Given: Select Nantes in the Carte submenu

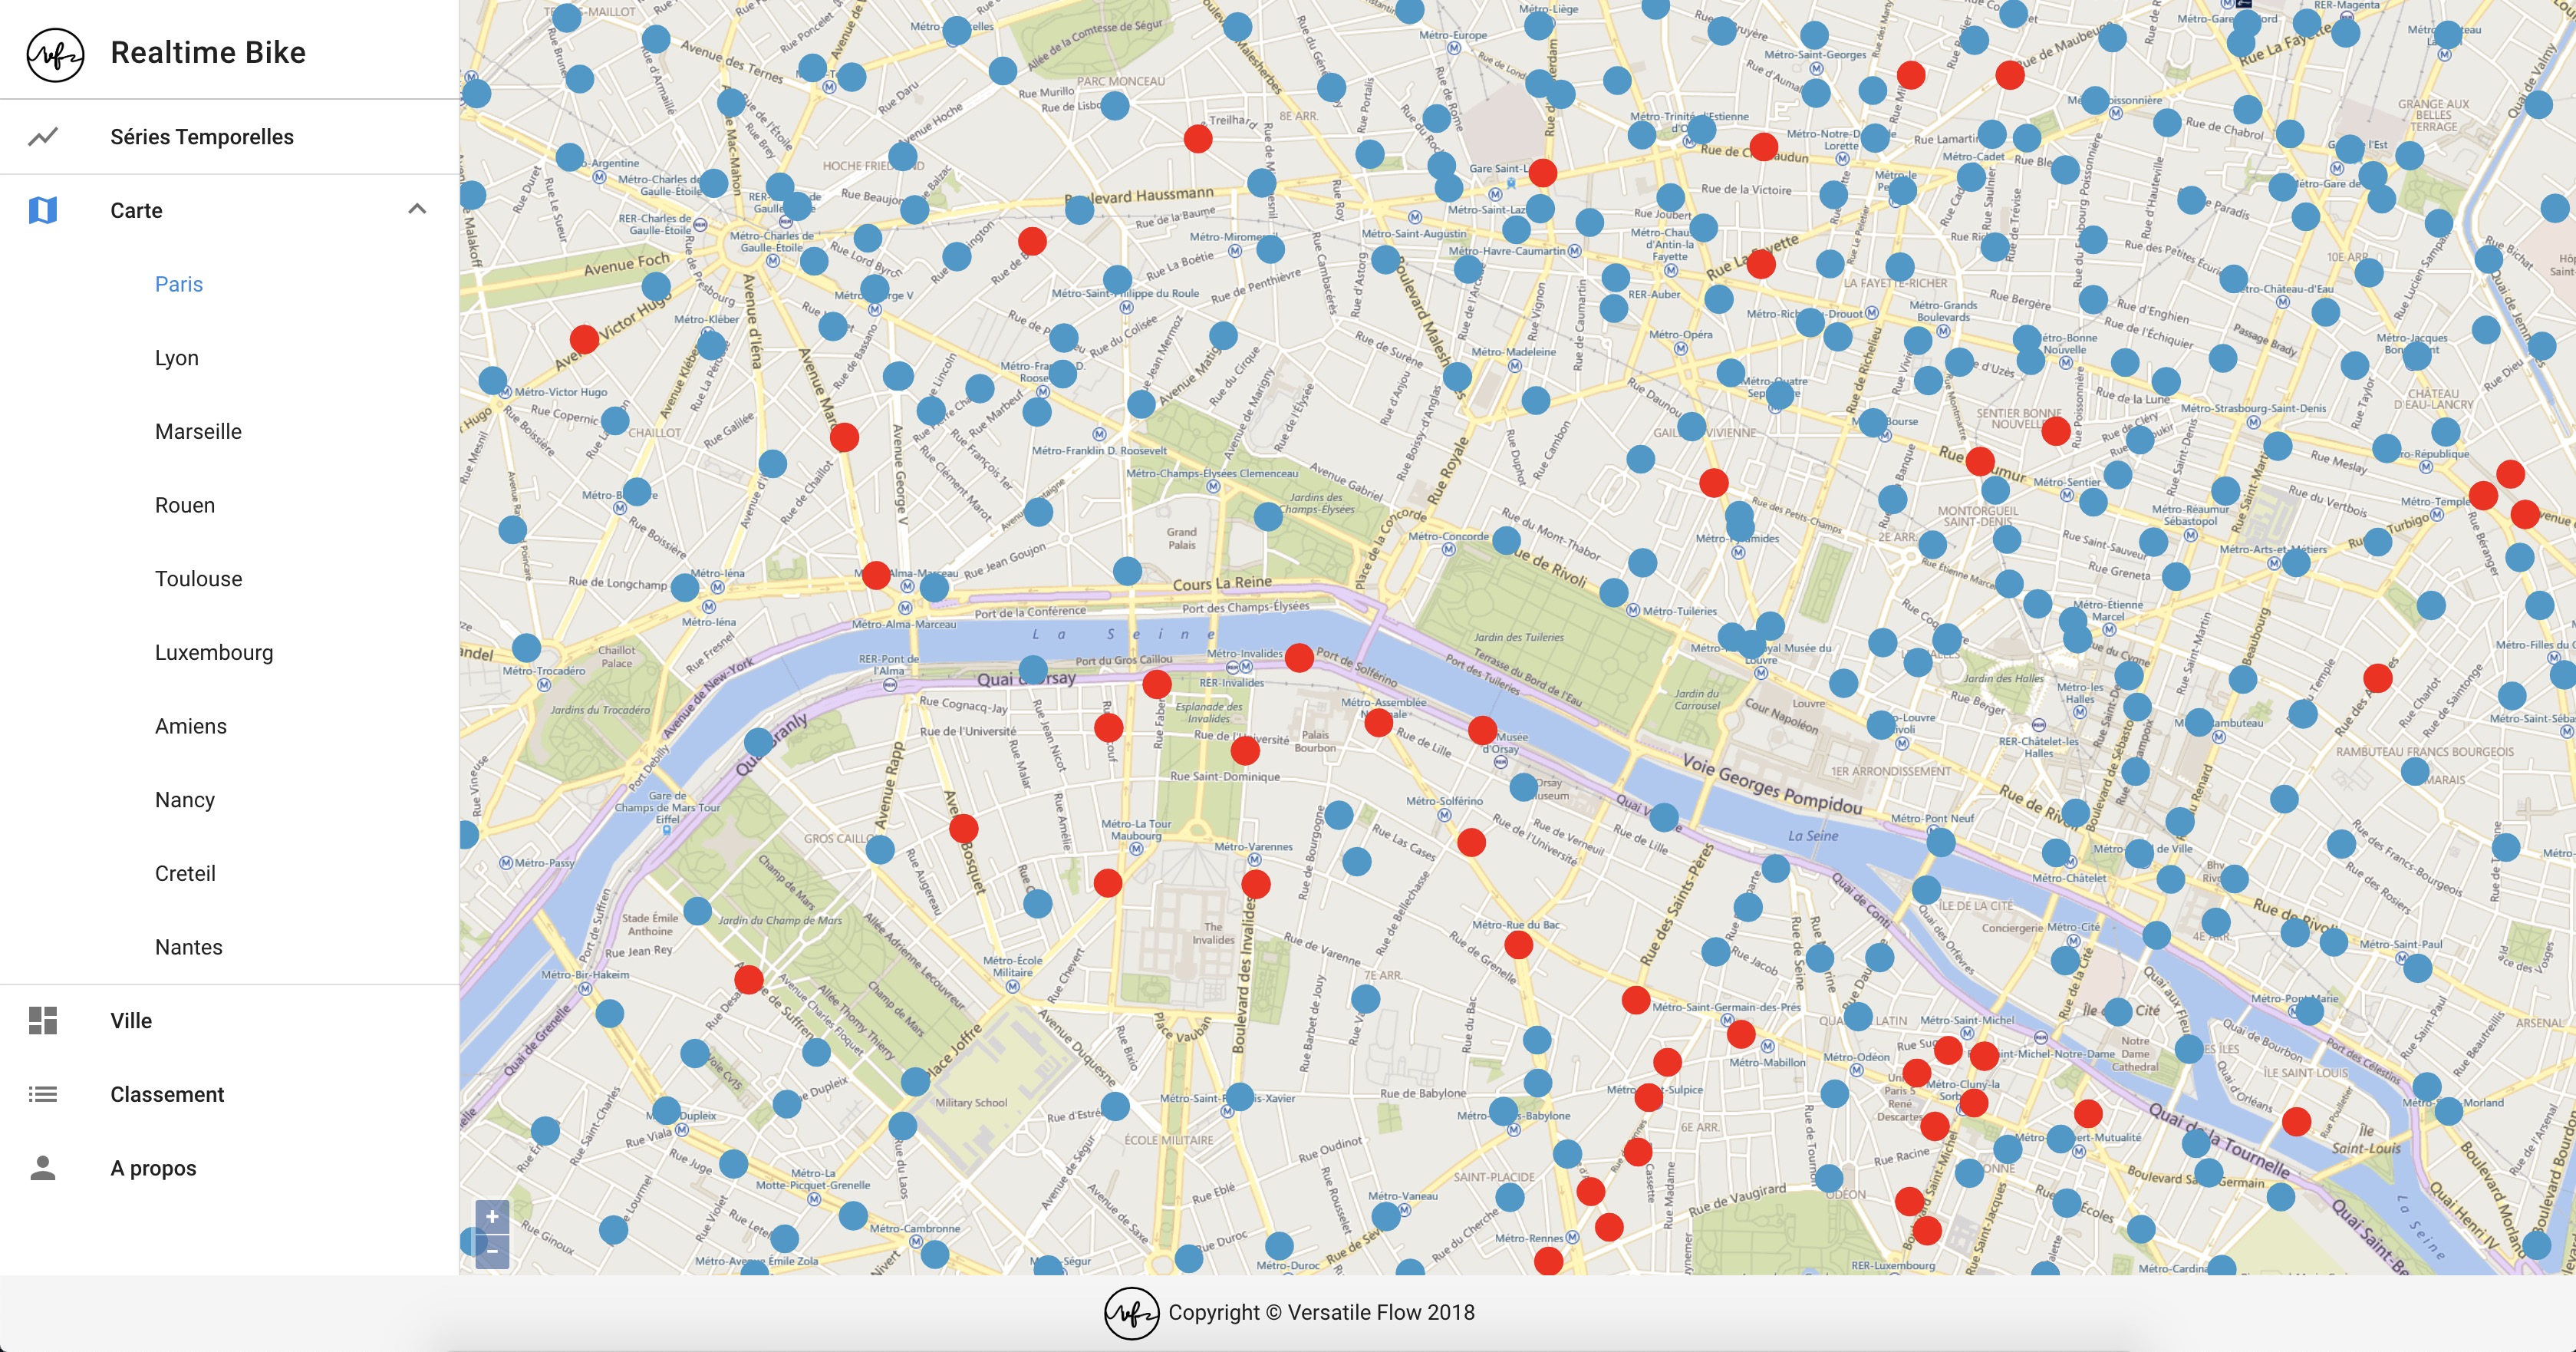Looking at the screenshot, I should pos(189,947).
